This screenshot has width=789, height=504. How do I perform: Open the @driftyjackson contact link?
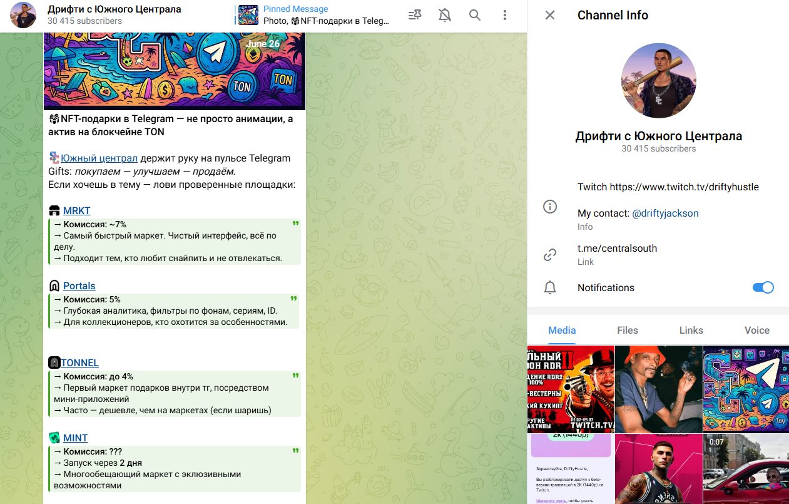tap(665, 213)
